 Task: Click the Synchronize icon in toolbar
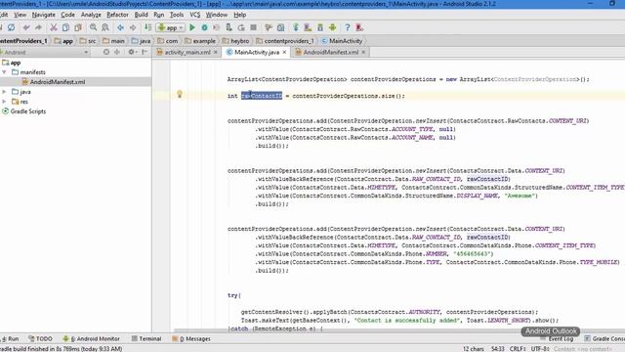click(11, 27)
